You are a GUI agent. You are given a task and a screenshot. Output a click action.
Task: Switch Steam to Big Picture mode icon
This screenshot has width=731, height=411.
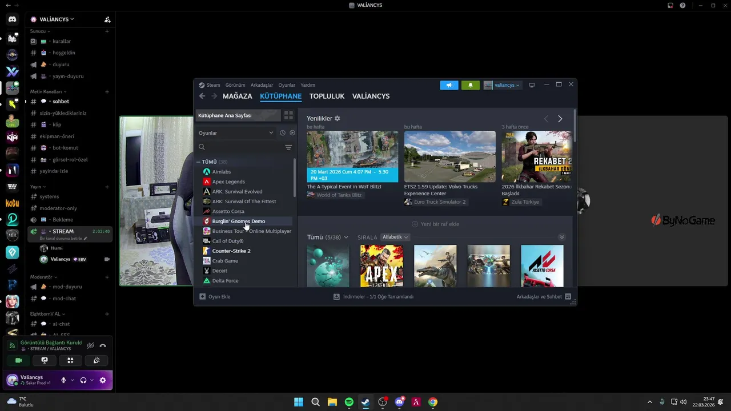tap(532, 85)
